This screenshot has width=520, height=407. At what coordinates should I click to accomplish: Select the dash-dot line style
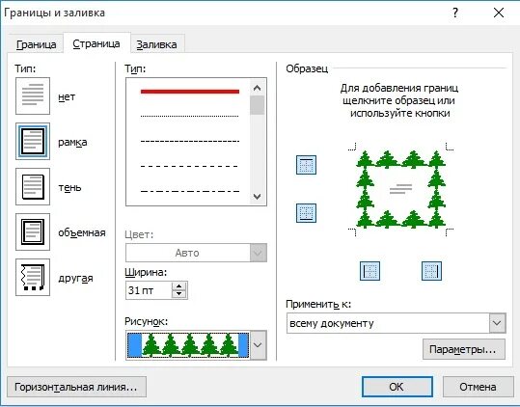190,191
